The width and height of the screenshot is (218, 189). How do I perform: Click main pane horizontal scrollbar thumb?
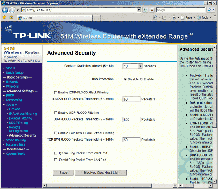99,185
